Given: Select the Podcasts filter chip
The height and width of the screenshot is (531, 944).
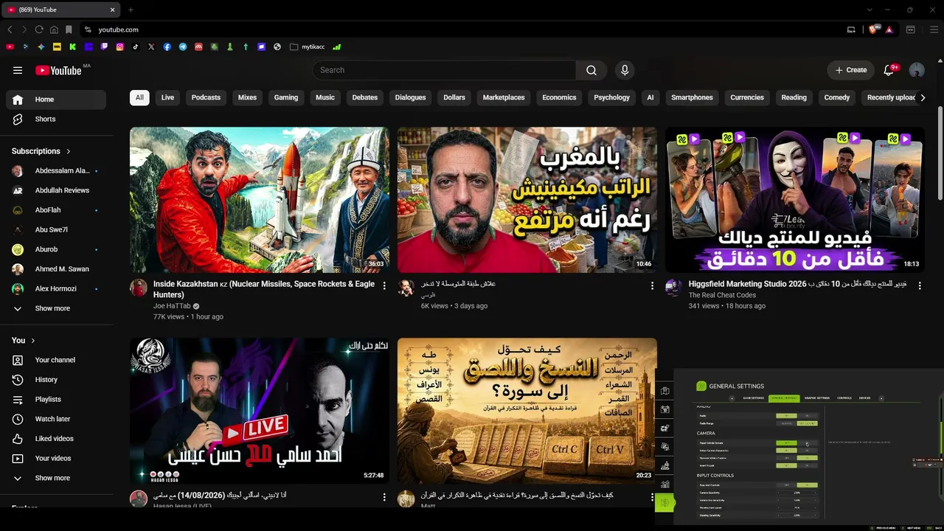Looking at the screenshot, I should coord(206,97).
